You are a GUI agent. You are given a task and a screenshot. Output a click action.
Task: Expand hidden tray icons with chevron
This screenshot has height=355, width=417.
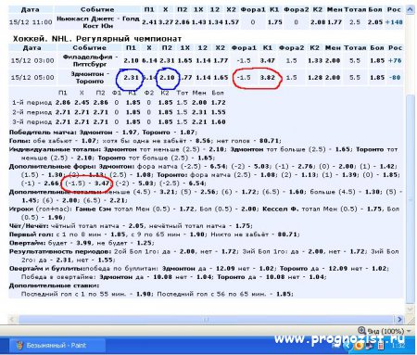347,346
